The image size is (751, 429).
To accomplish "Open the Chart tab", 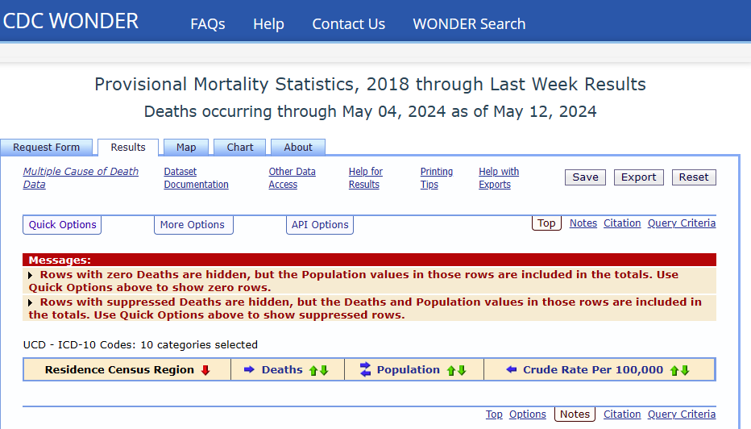I will pos(240,147).
